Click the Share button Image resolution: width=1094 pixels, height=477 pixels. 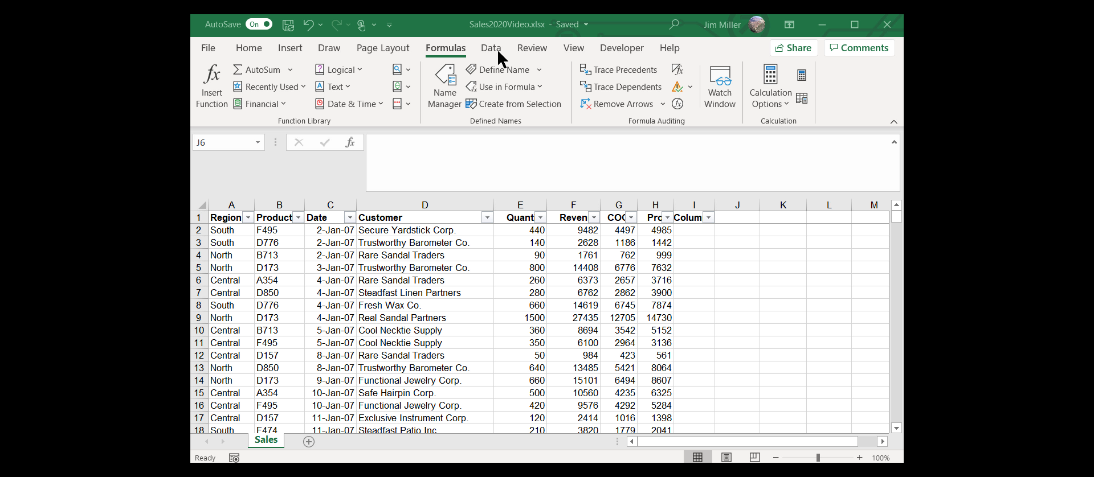click(x=793, y=48)
